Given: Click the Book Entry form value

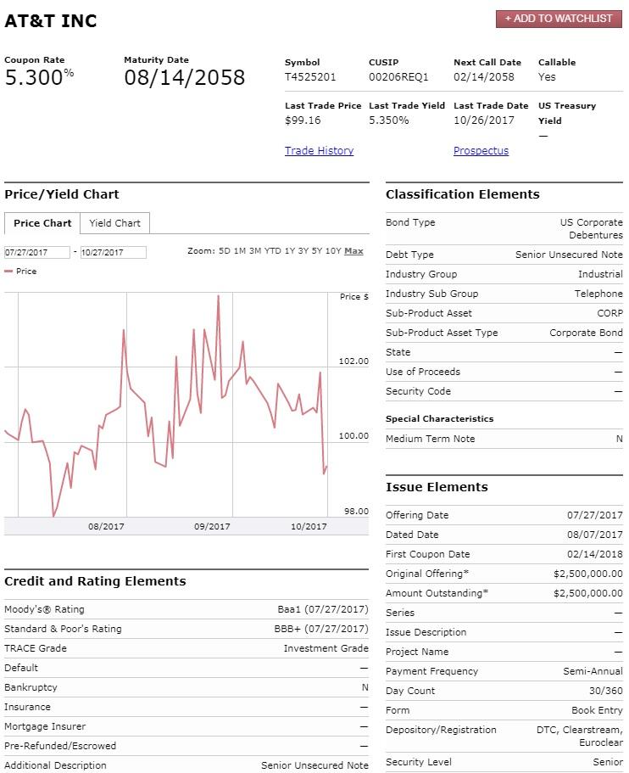Looking at the screenshot, I should point(597,710).
